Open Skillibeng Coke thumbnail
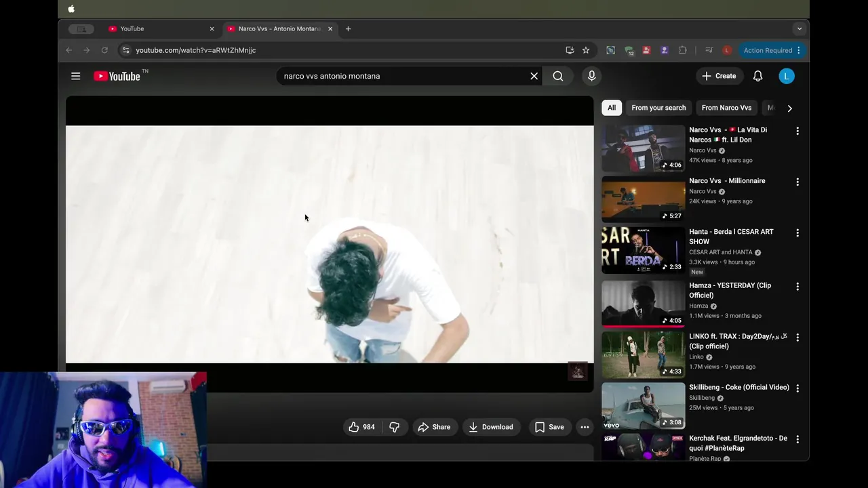 coord(643,406)
